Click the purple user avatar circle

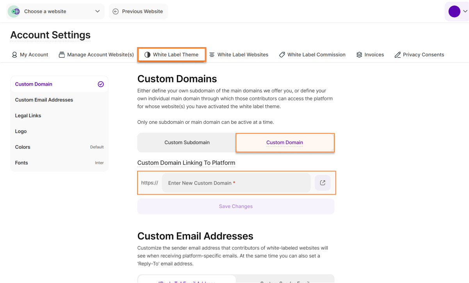pos(454,11)
